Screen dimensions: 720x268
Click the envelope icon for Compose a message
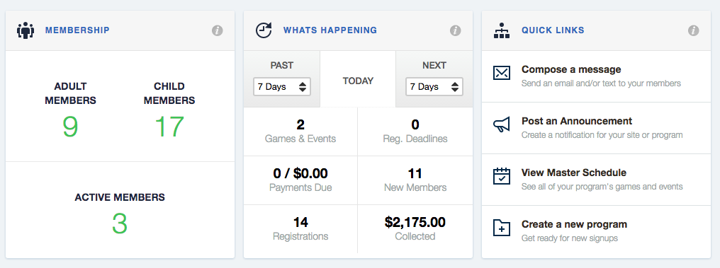[502, 73]
